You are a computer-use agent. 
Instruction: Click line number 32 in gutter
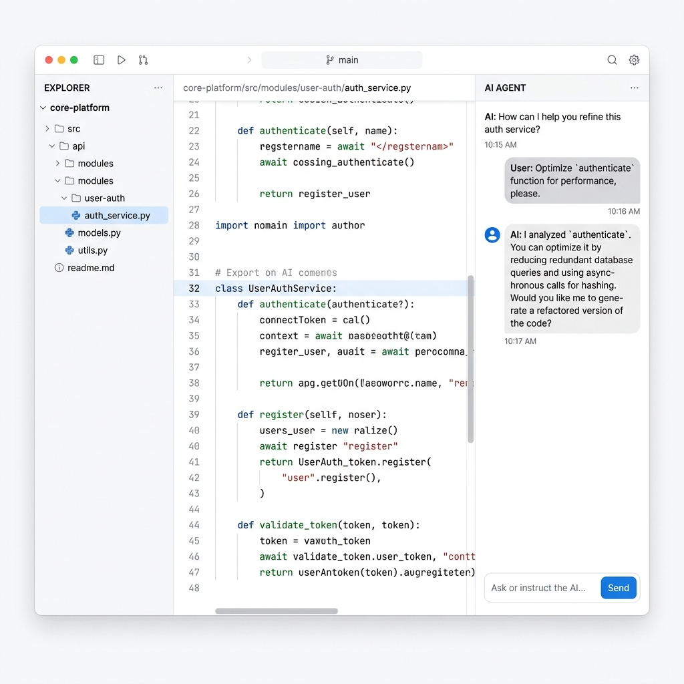click(194, 289)
